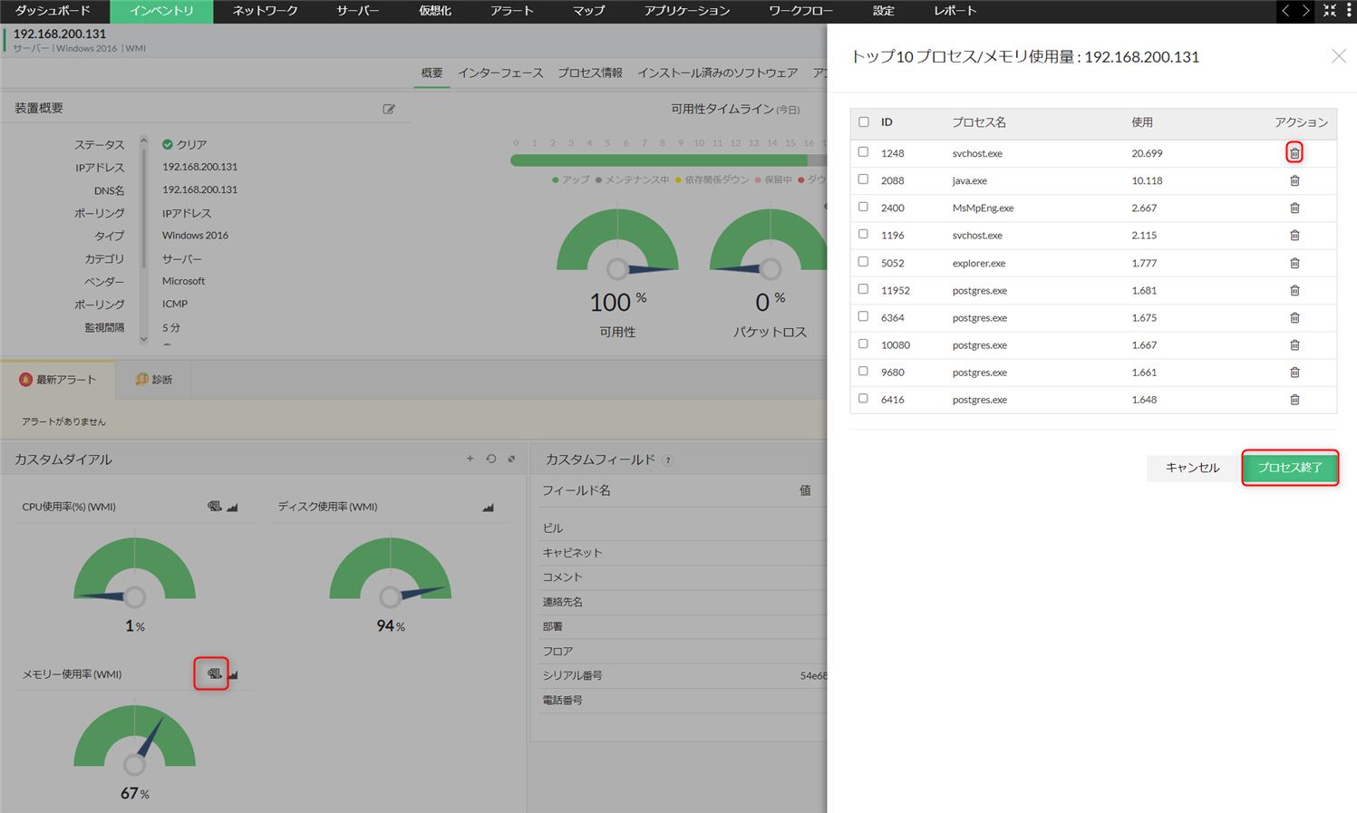This screenshot has width=1357, height=813.
Task: Refresh the カスタムダイアル panel
Action: [x=491, y=459]
